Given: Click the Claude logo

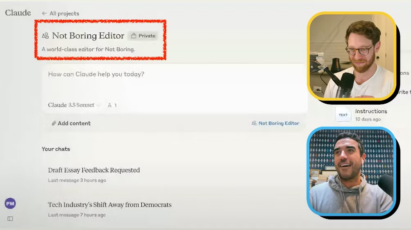Looking at the screenshot, I should (x=18, y=13).
